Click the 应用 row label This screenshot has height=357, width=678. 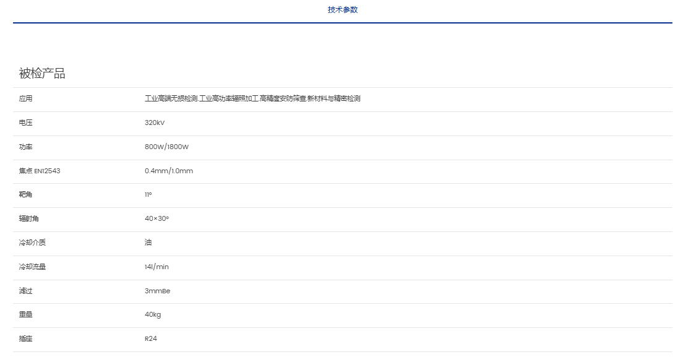pyautogui.click(x=25, y=98)
